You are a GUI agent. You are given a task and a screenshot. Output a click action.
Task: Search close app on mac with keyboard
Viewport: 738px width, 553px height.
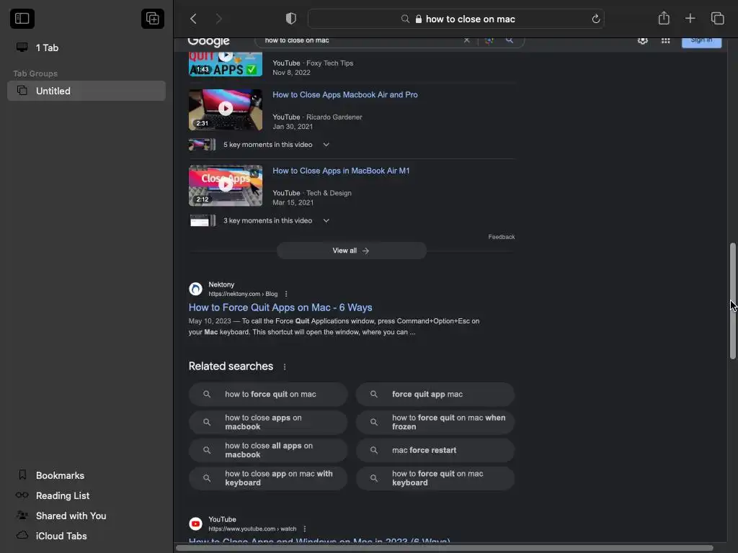click(268, 478)
